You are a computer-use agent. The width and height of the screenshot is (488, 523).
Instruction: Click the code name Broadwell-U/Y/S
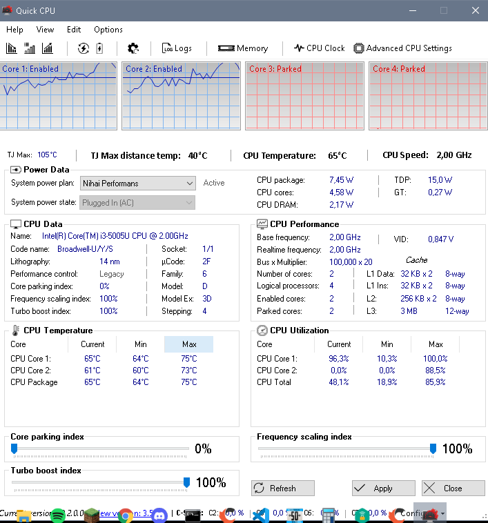click(85, 249)
